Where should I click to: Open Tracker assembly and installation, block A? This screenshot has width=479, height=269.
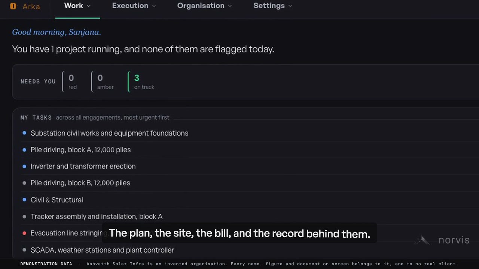click(x=97, y=216)
